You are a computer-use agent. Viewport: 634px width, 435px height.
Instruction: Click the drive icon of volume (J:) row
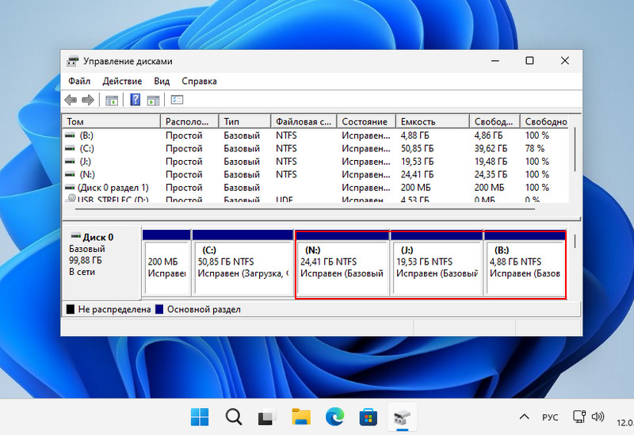(x=70, y=162)
